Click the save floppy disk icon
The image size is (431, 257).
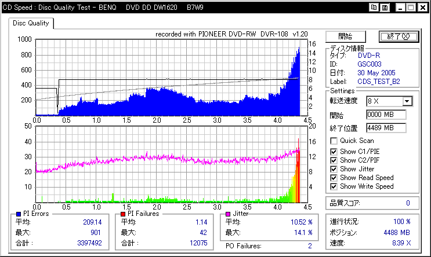click(x=385, y=8)
